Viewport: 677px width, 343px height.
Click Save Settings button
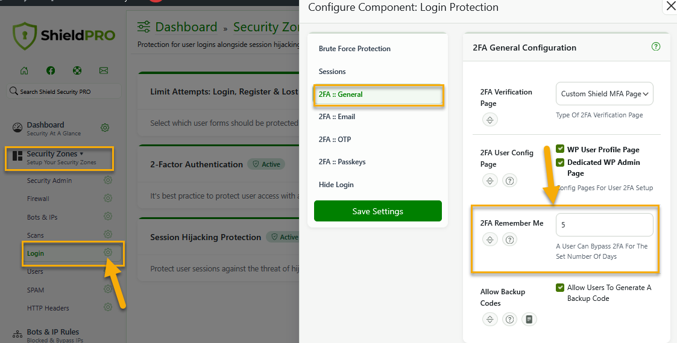[378, 211]
